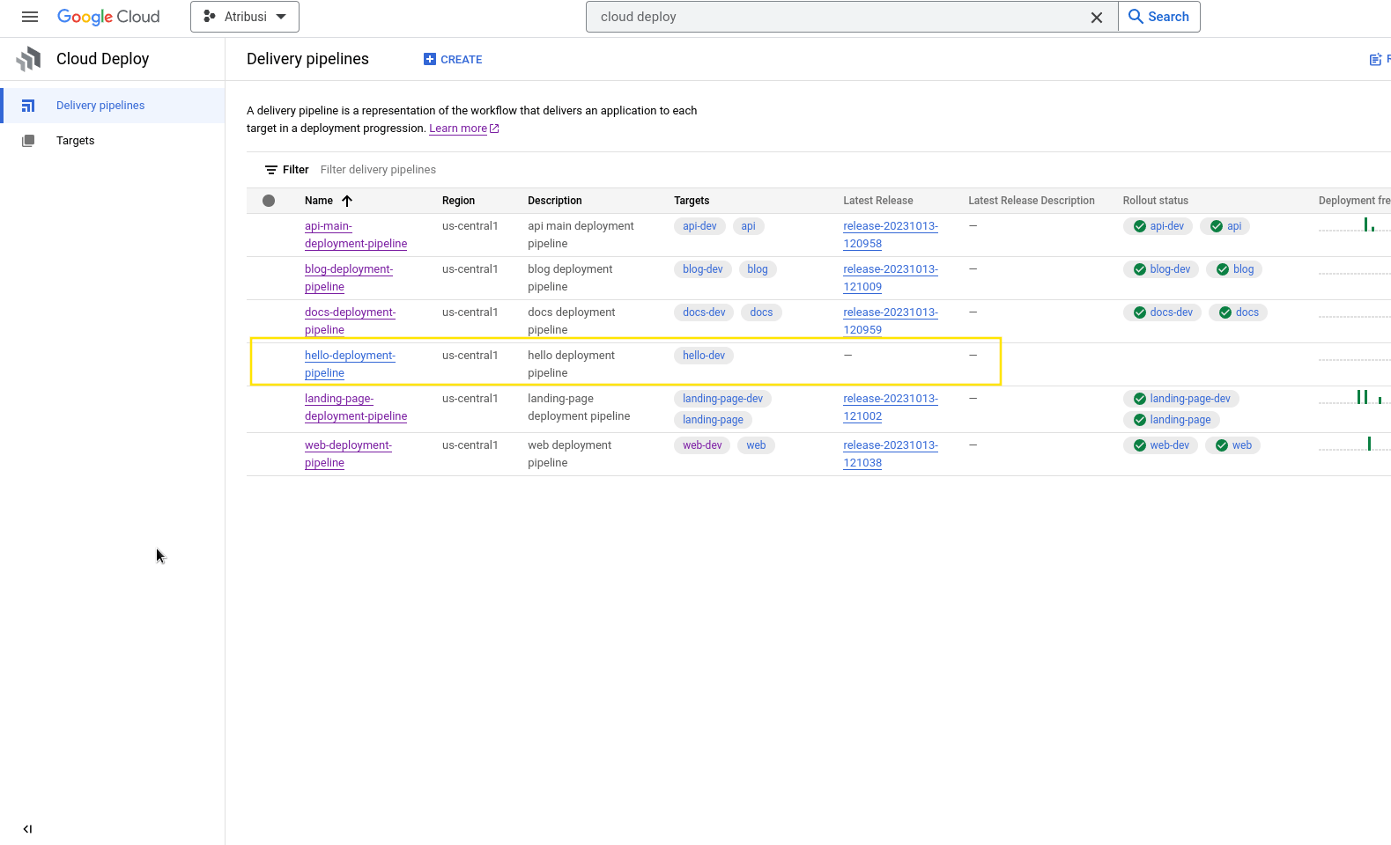Click the Region column header
This screenshot has height=845, width=1391.
458,201
